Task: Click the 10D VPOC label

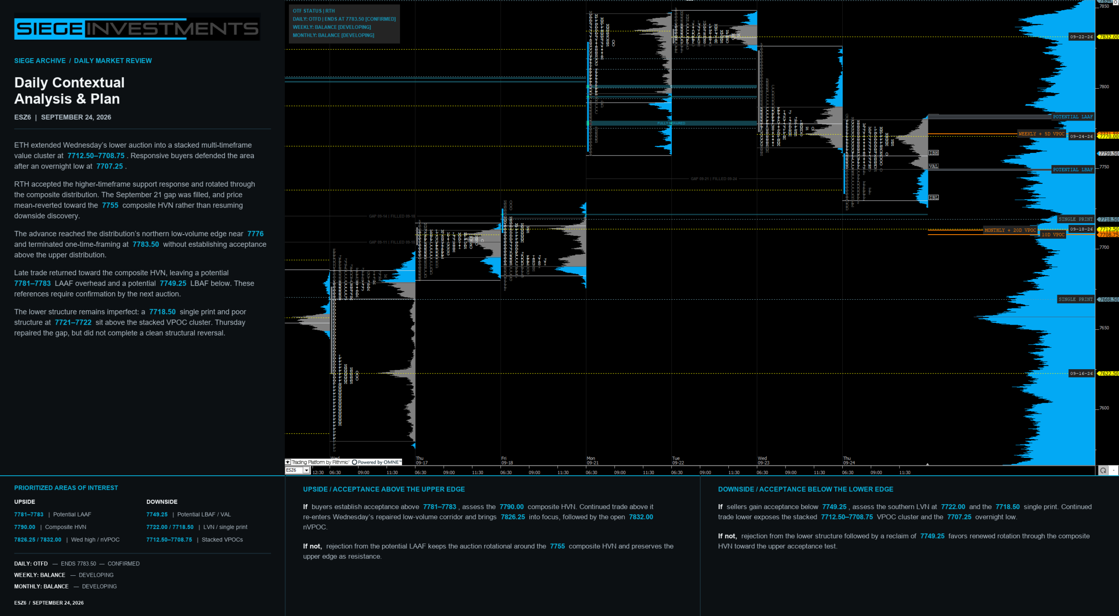Action: [1053, 235]
